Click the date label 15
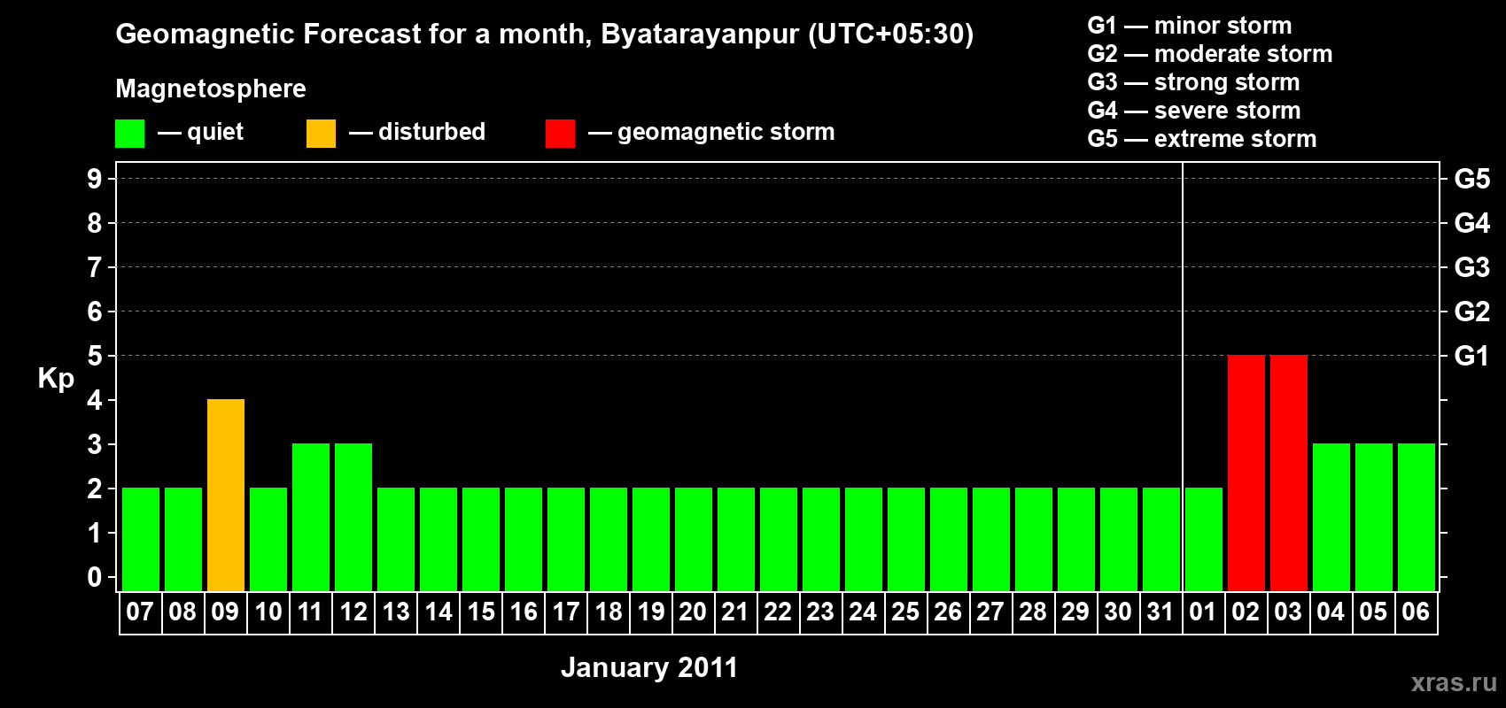 [x=480, y=612]
